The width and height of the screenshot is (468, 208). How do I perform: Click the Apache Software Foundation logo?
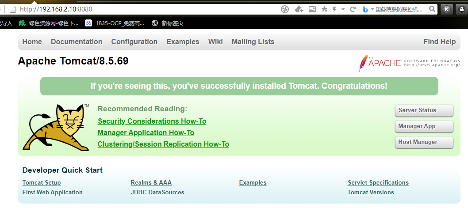(409, 63)
